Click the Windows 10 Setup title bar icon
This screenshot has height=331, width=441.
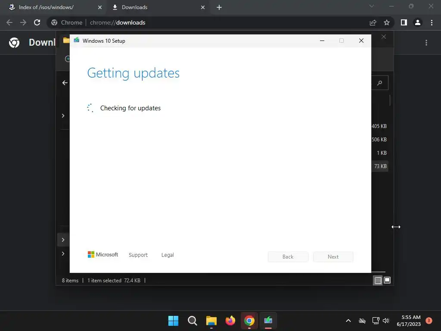(77, 41)
